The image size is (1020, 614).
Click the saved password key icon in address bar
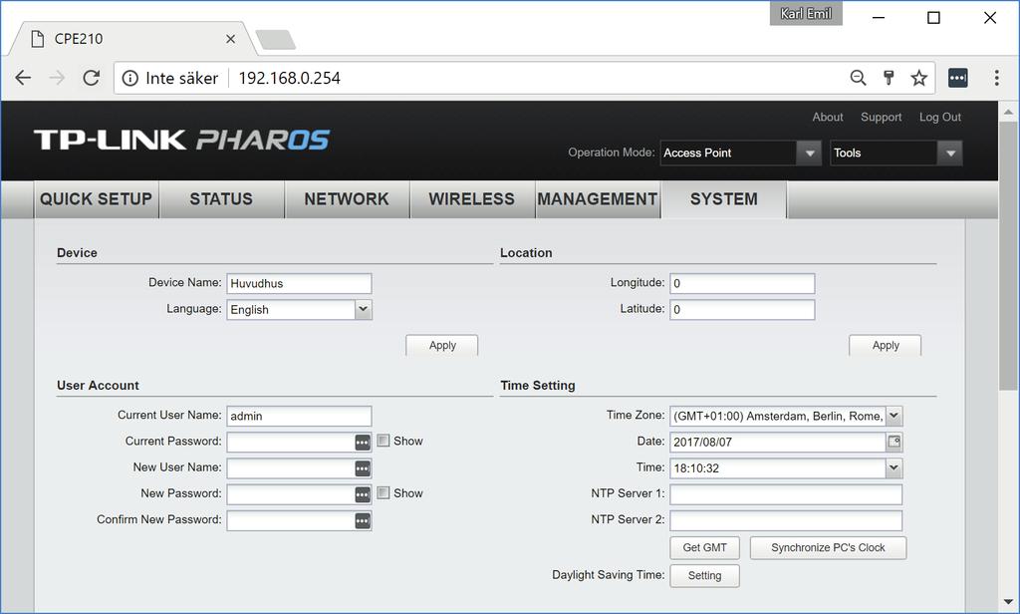[x=889, y=78]
